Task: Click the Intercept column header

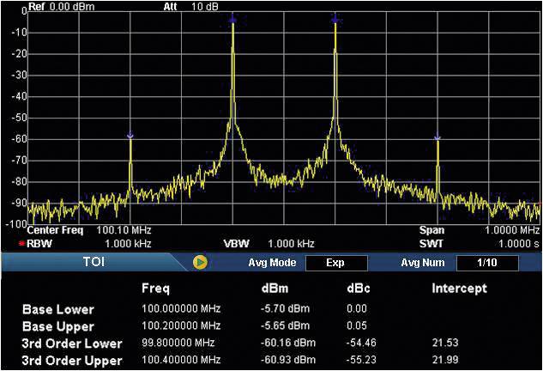Action: [x=459, y=289]
